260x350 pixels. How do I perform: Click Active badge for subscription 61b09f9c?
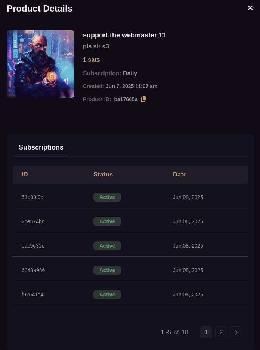pyautogui.click(x=107, y=197)
